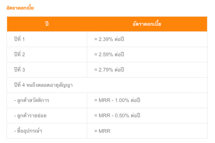Click the 1.00% value text
This screenshot has width=215, height=143.
122,100
